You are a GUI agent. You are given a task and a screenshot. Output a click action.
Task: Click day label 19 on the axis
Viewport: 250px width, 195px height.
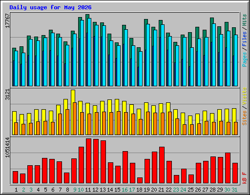[x=146, y=190]
